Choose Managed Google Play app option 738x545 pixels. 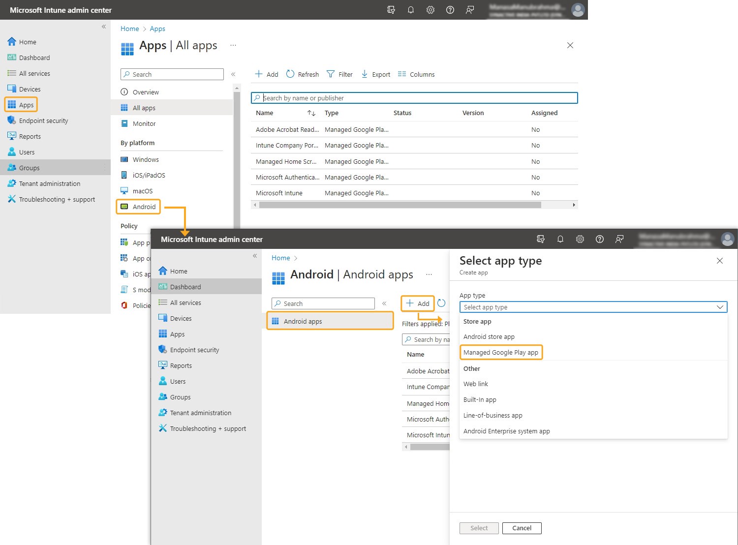click(x=501, y=352)
